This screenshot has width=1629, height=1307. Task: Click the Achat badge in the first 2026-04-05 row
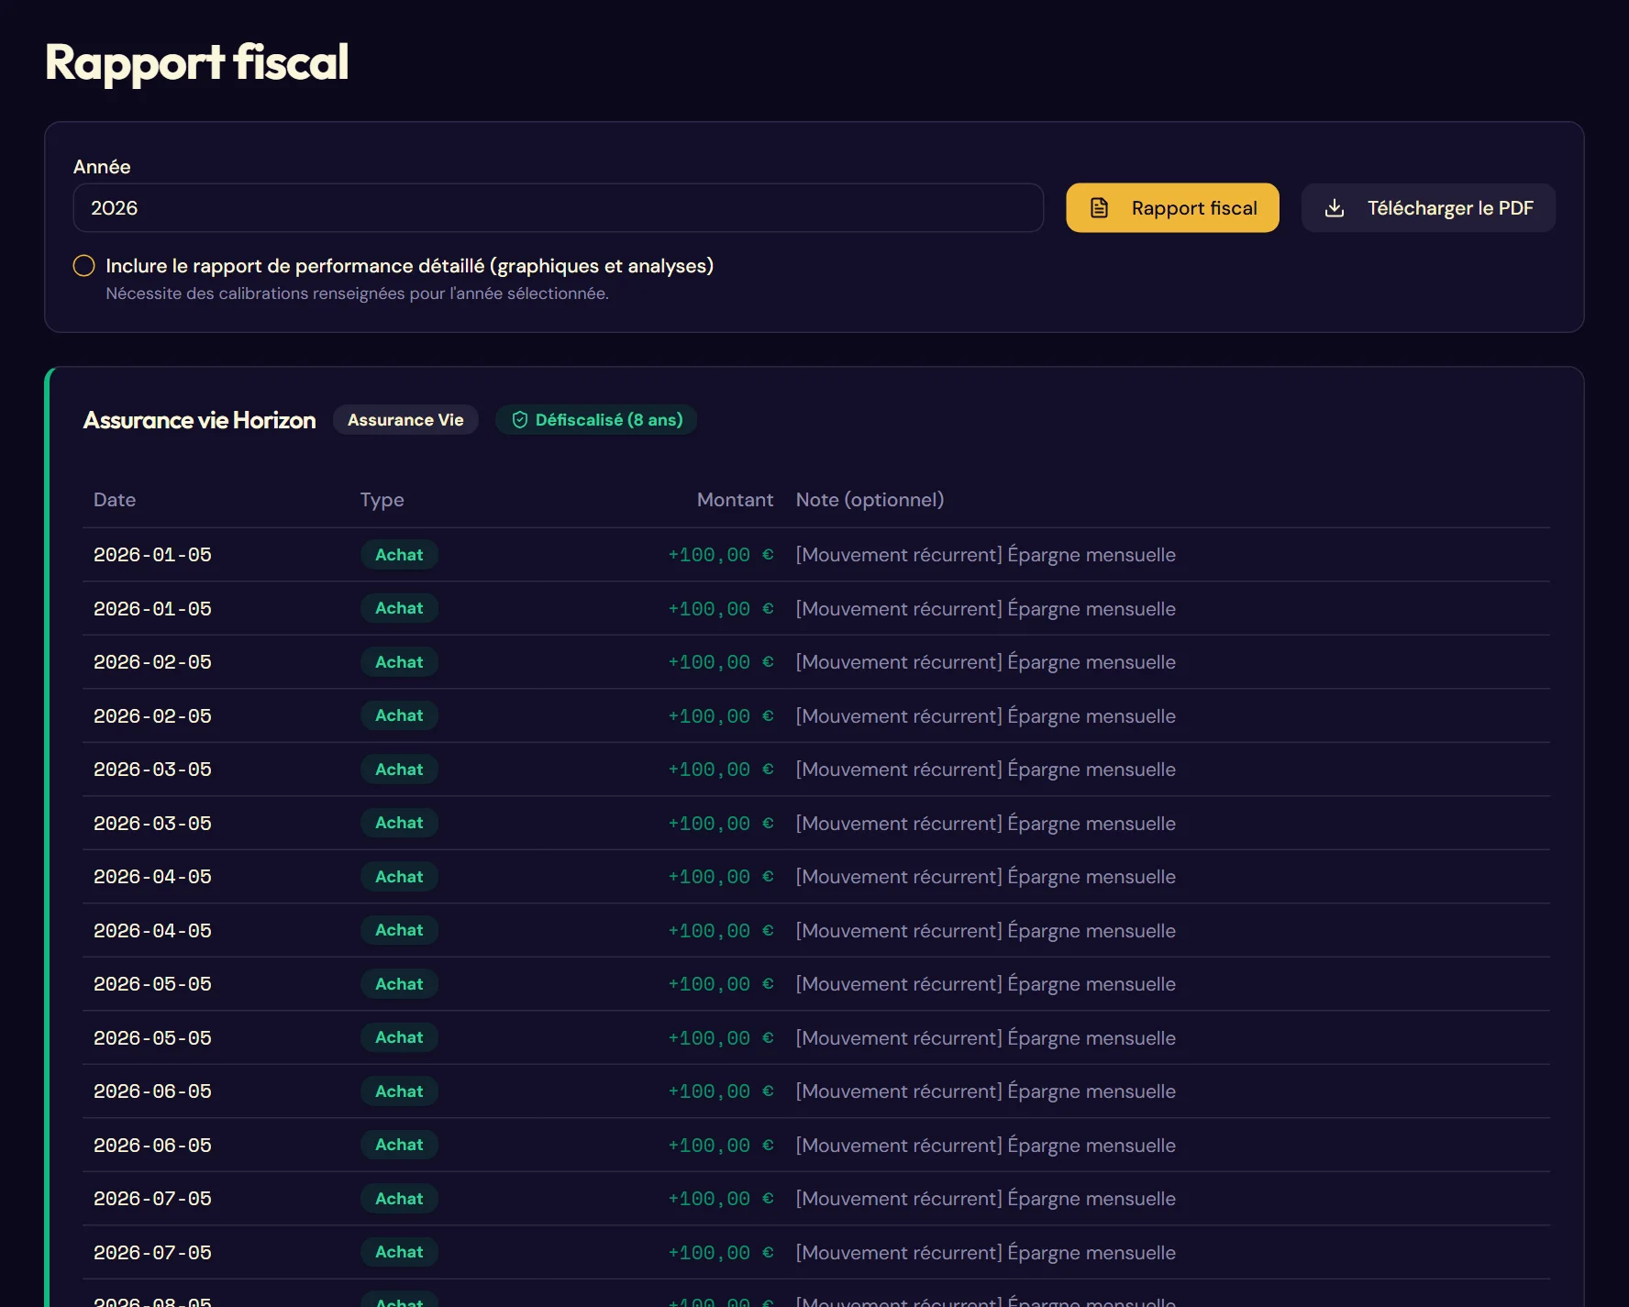tap(399, 877)
